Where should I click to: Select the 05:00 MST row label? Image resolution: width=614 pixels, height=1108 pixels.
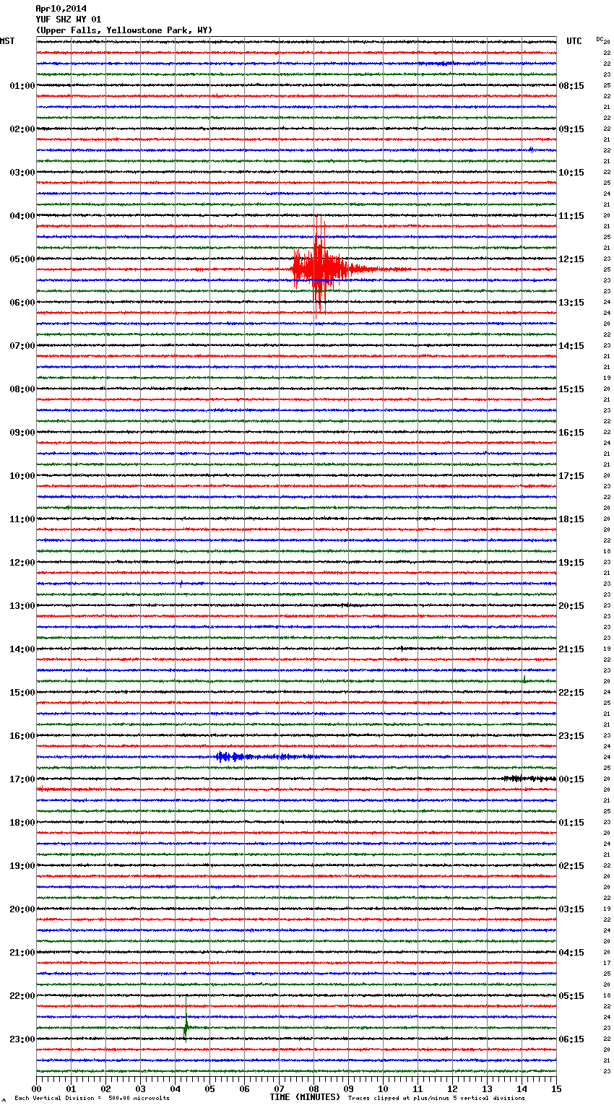pos(22,259)
